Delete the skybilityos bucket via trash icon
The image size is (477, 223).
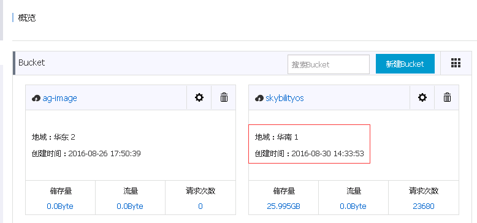pos(447,97)
